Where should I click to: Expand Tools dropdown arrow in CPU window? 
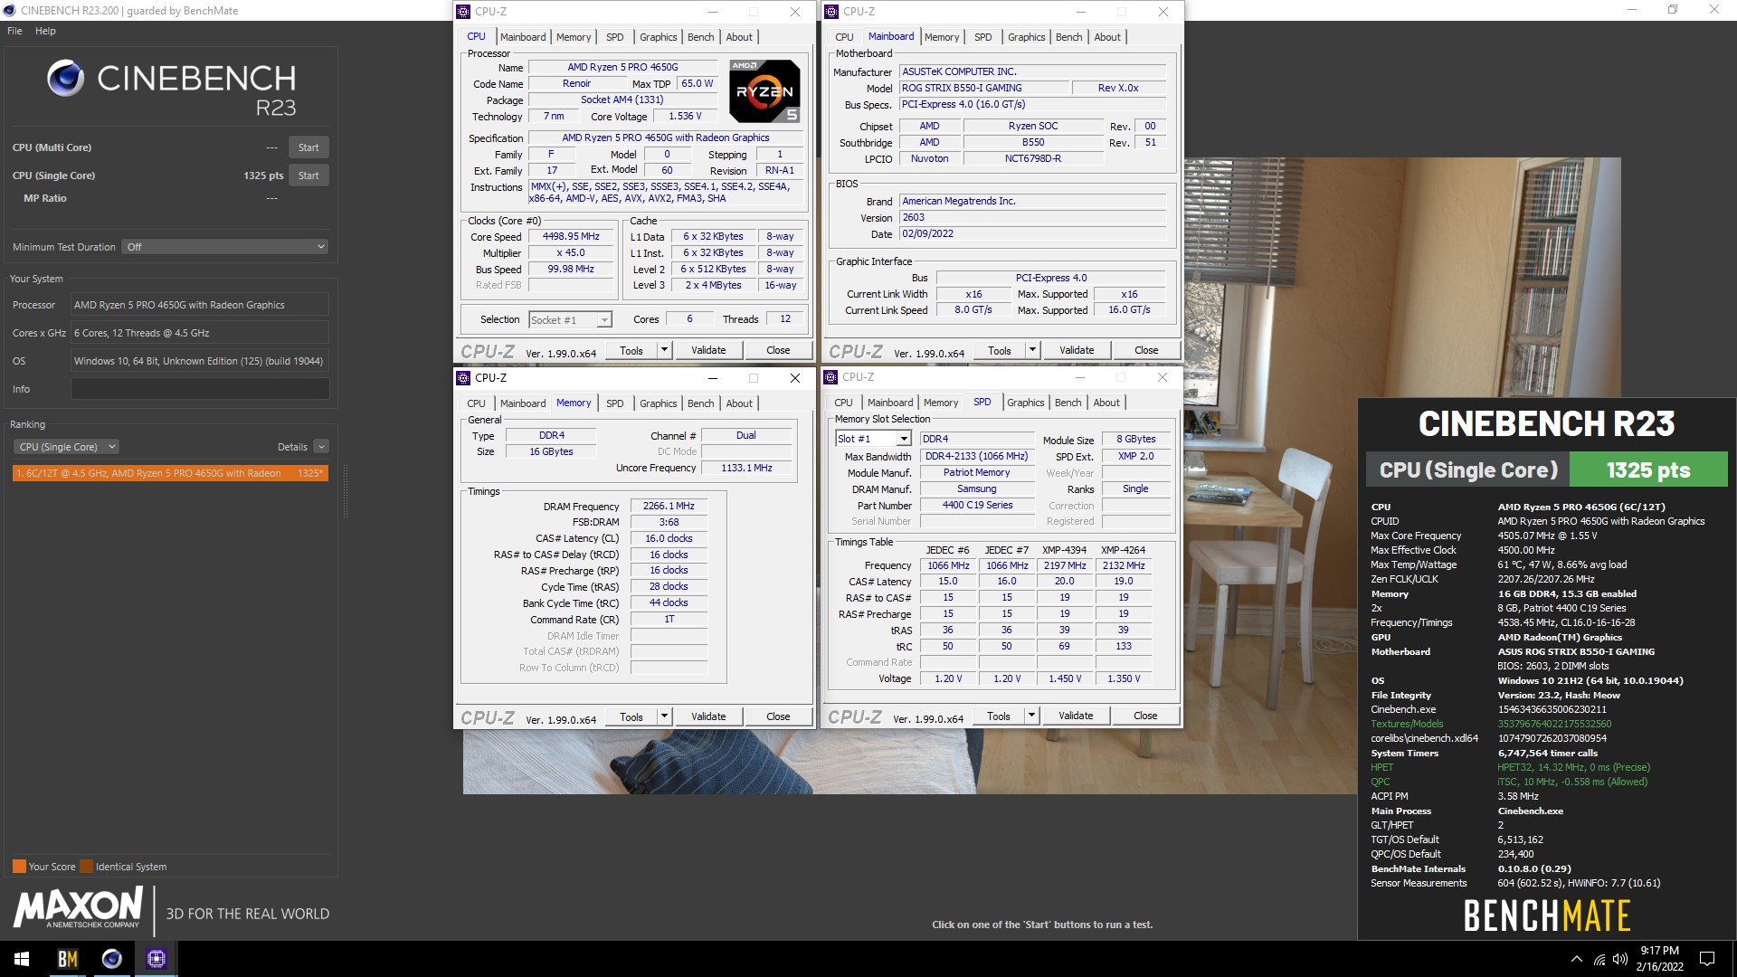tap(664, 350)
